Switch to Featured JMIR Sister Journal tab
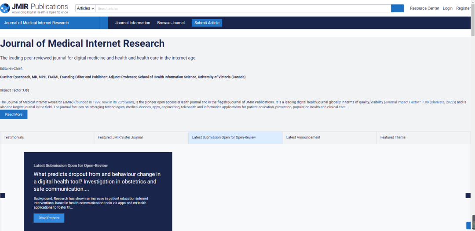The image size is (475, 231). (141, 137)
